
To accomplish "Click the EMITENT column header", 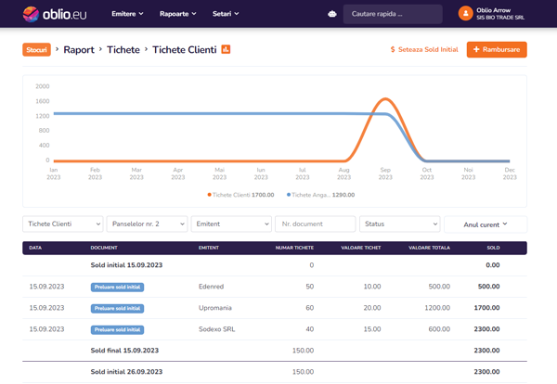I will [x=209, y=248].
